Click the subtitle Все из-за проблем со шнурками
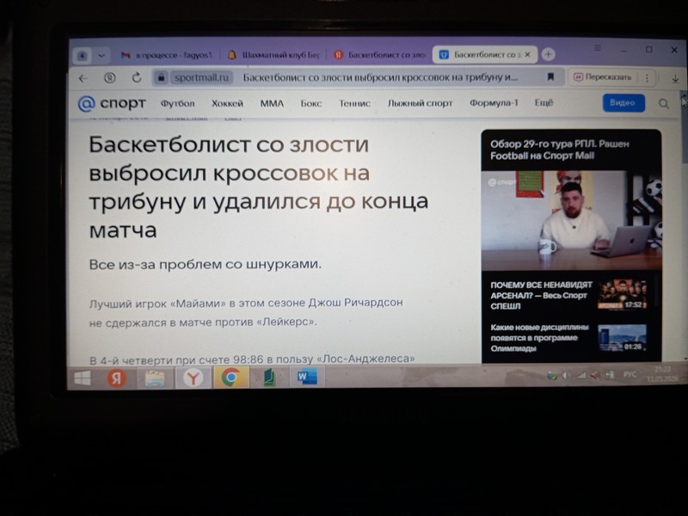The width and height of the screenshot is (688, 516). (206, 264)
